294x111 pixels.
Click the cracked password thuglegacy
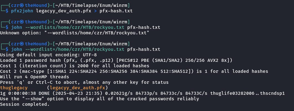click(14, 88)
